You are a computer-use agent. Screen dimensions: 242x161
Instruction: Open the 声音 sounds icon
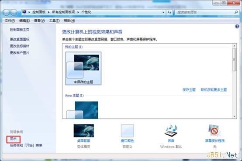pos(171,131)
